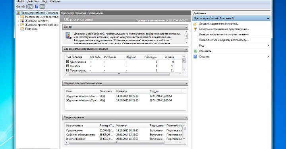Click the log summary vertical scroll down arrow
Viewport: 286px width, 149px height.
coord(184,139)
